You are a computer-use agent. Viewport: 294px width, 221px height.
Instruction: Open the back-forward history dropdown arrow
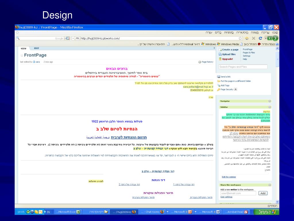[266, 38]
